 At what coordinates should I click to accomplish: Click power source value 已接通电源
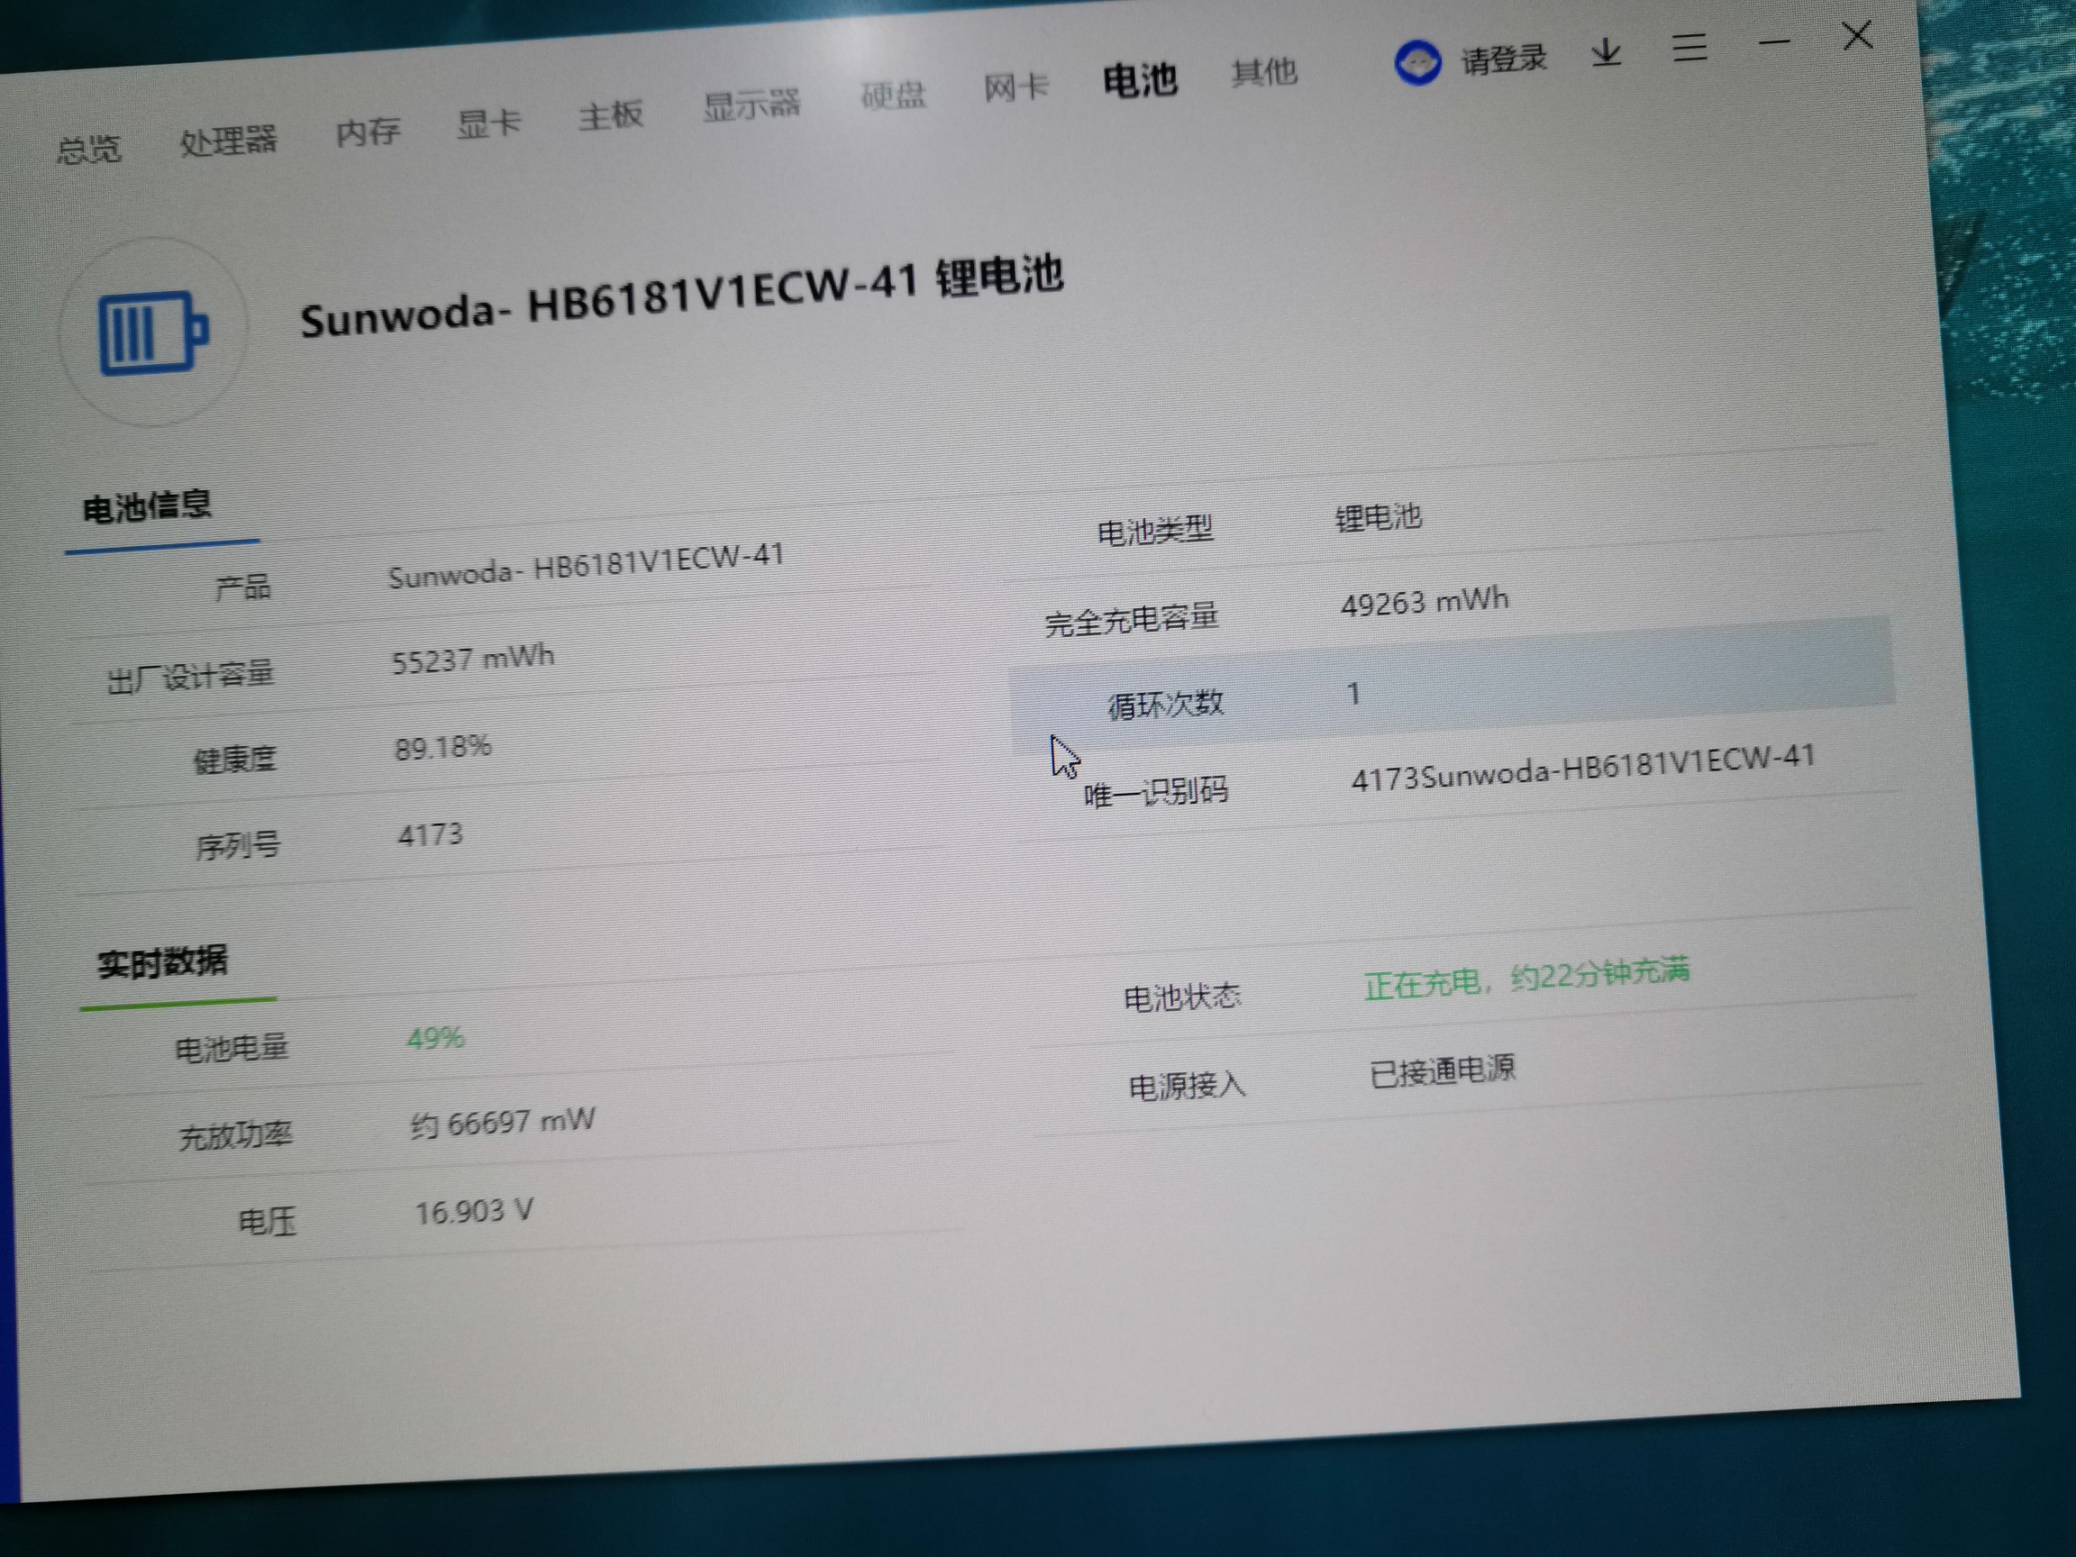point(1443,1070)
